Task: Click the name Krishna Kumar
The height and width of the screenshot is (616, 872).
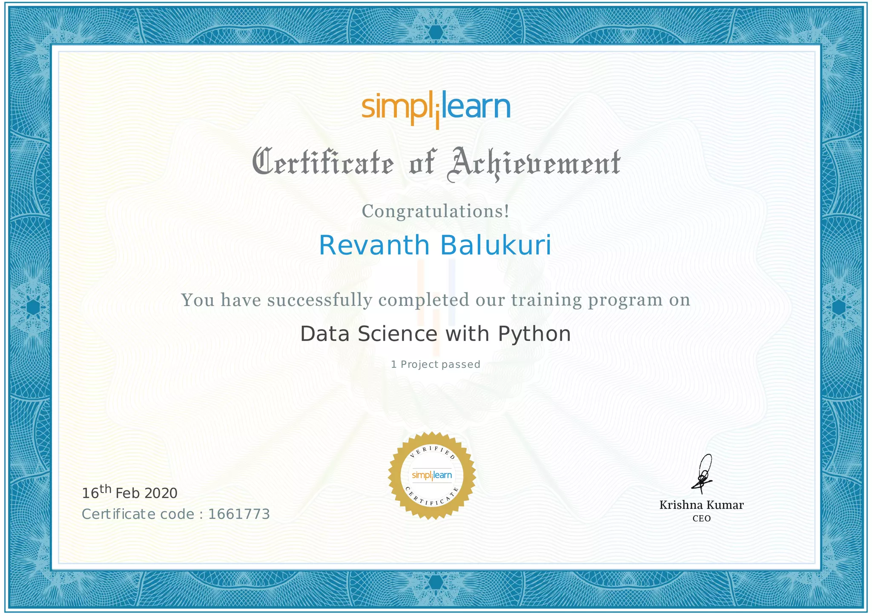Action: point(701,505)
